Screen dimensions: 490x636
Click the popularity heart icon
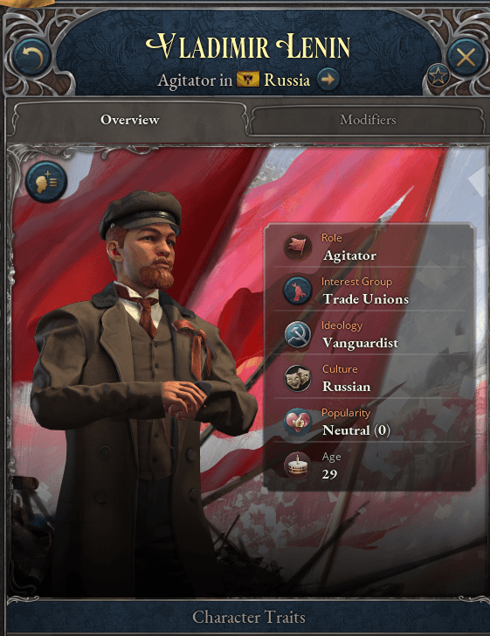click(x=297, y=422)
